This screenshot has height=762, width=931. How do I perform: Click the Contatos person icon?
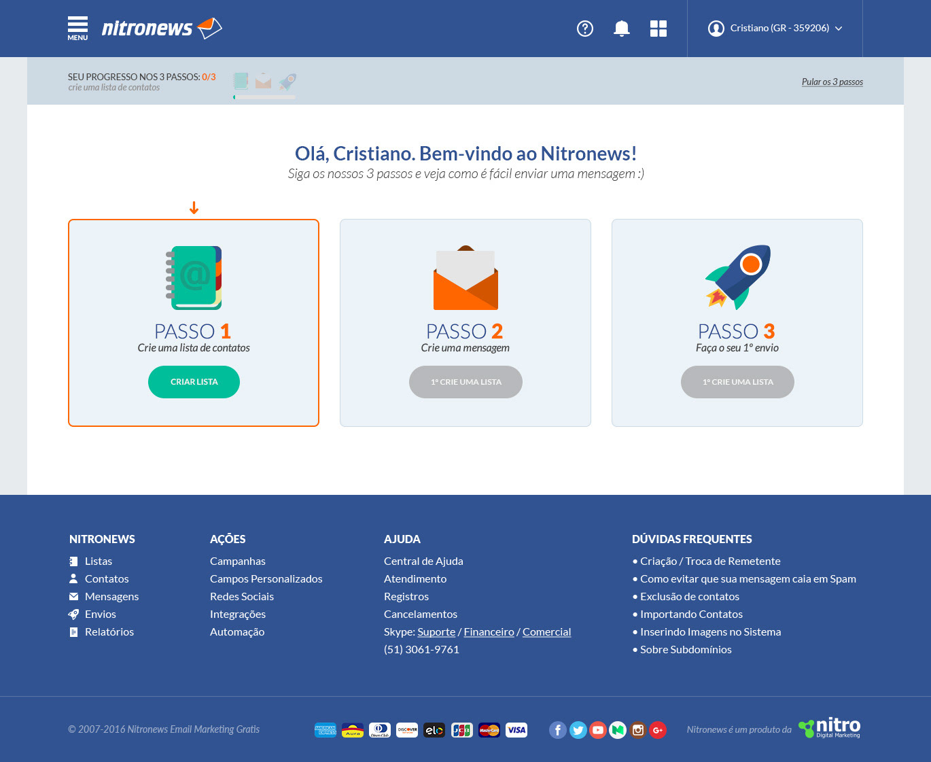[x=73, y=578]
